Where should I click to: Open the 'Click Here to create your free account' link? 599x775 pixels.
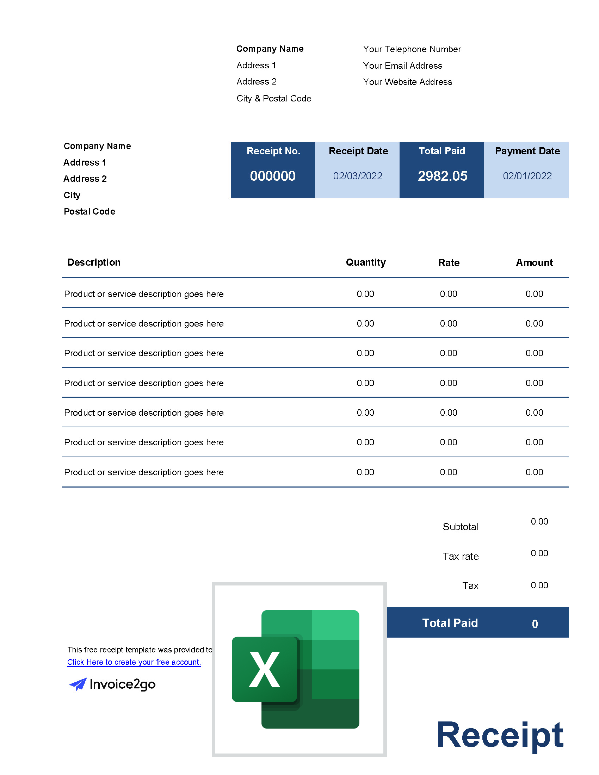click(x=134, y=662)
